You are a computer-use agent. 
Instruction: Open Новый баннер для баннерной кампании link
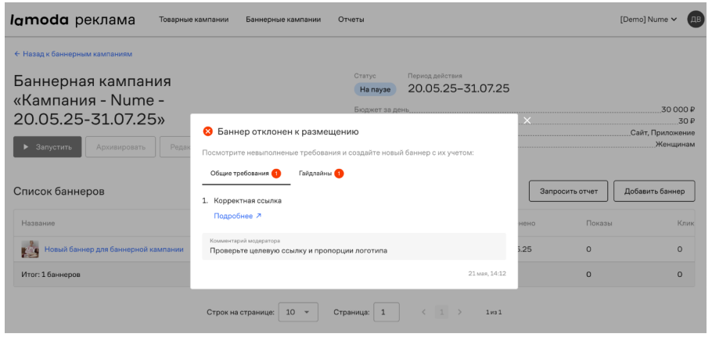pos(114,249)
